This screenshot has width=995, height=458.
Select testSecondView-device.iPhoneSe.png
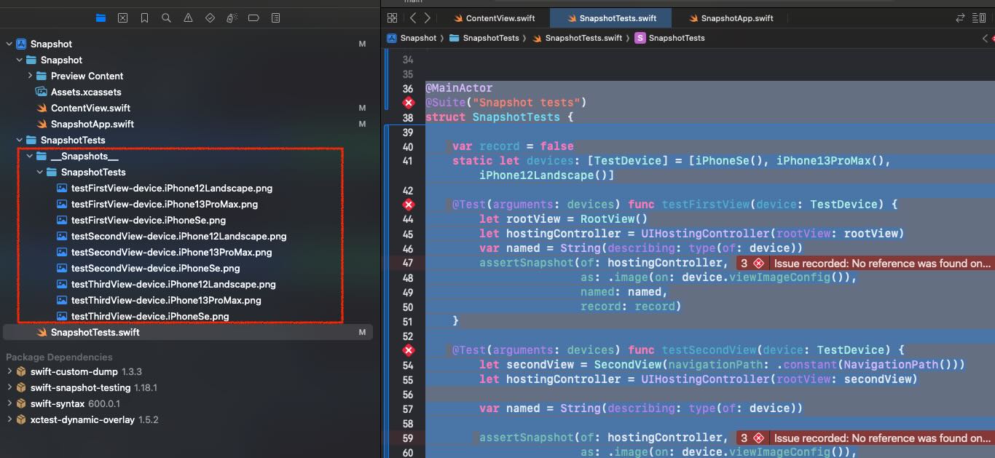coord(149,268)
